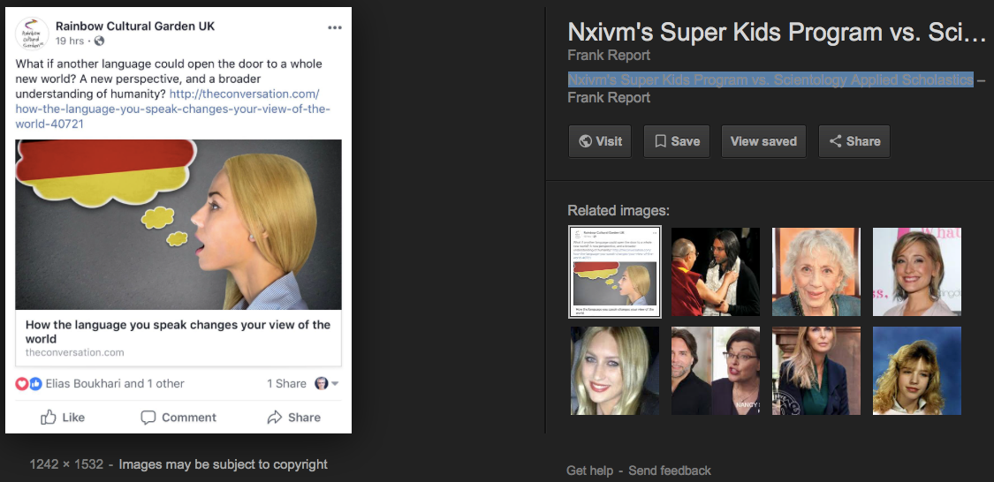Click Images may be subject to copyright

pyautogui.click(x=224, y=464)
